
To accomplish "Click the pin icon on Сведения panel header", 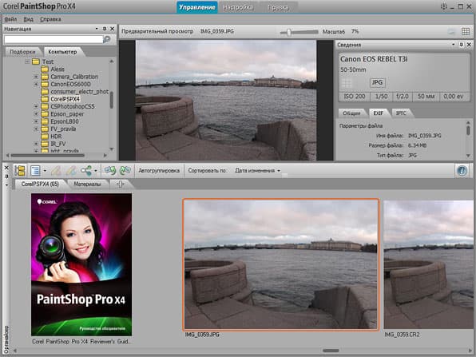I will tap(462, 44).
